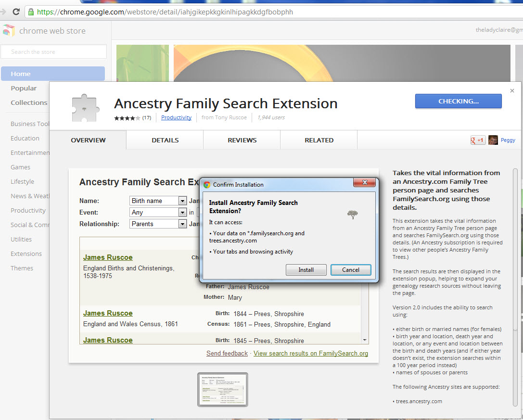
Task: Open the Send feedback link
Action: [x=227, y=353]
